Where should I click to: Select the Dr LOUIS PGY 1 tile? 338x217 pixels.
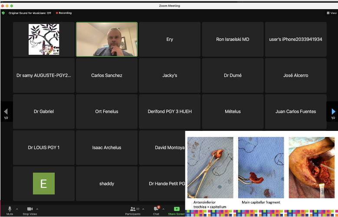(x=44, y=147)
